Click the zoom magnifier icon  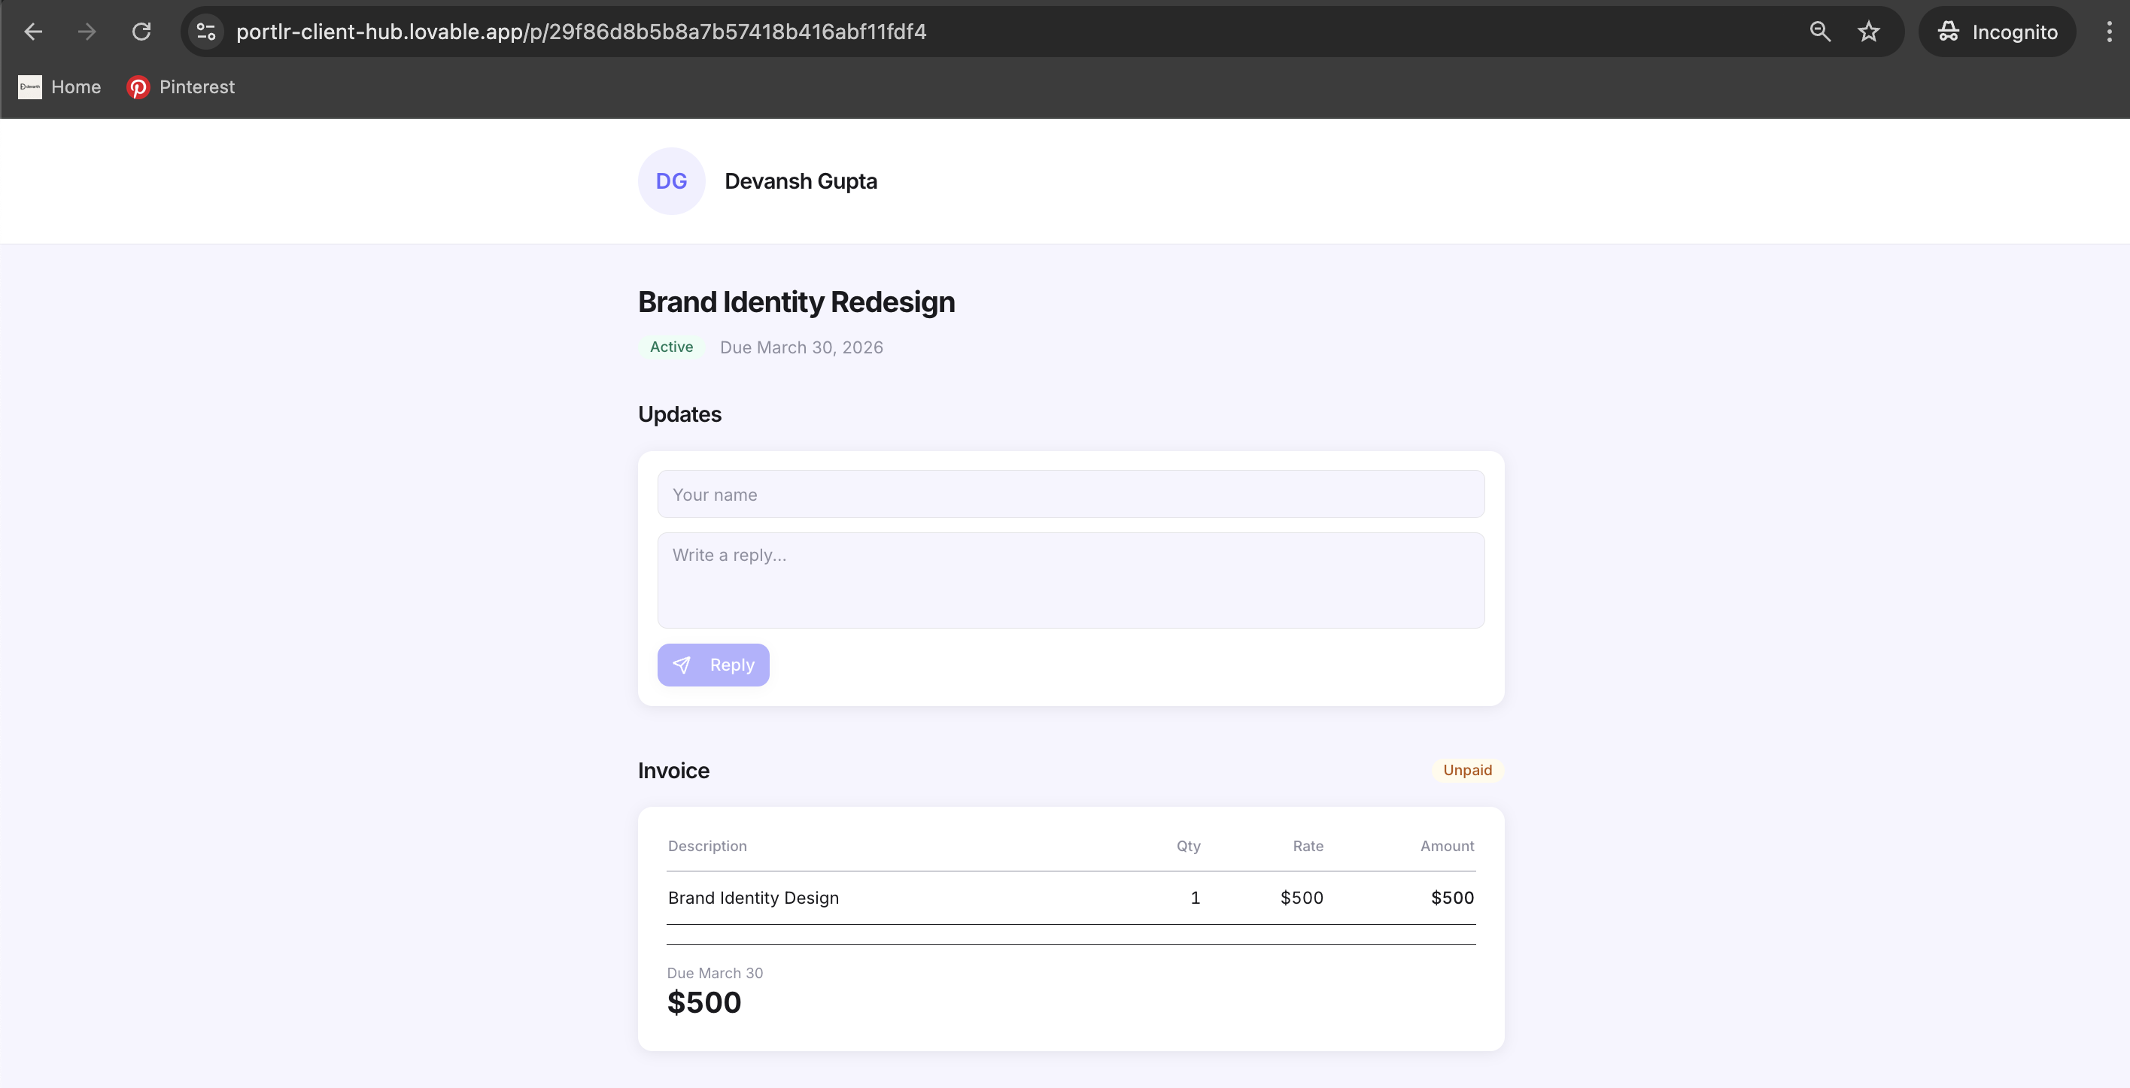[x=1819, y=32]
